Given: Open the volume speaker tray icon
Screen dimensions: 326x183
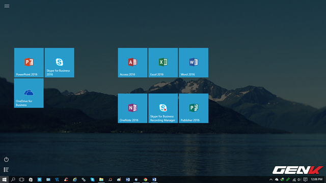Looking at the screenshot, I should coord(300,179).
